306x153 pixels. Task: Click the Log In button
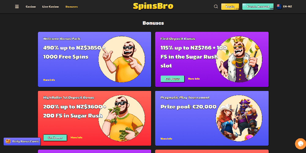(230, 7)
